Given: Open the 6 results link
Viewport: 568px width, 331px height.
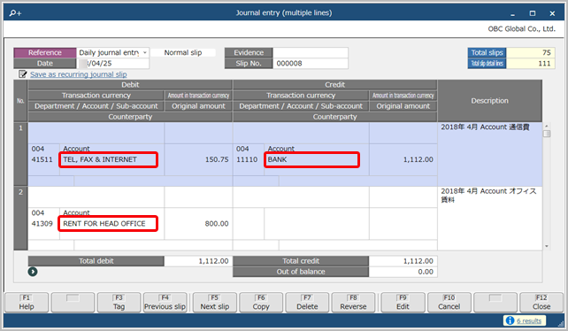Looking at the screenshot, I should (529, 321).
